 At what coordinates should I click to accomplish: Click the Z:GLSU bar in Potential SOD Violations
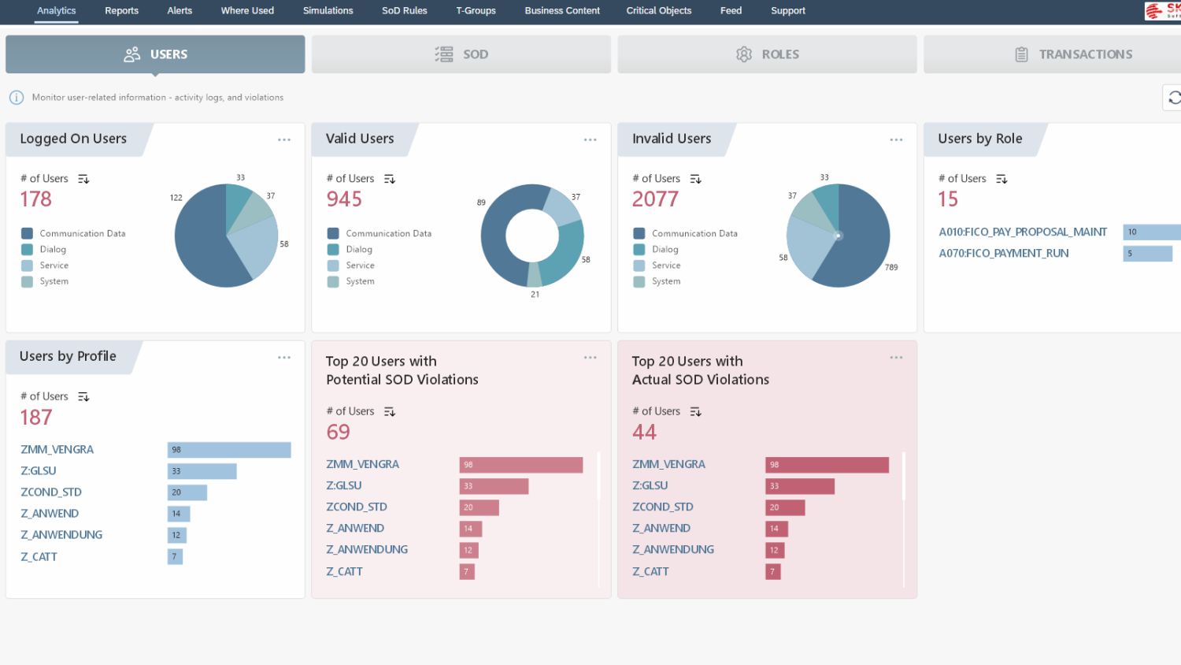[x=494, y=486]
